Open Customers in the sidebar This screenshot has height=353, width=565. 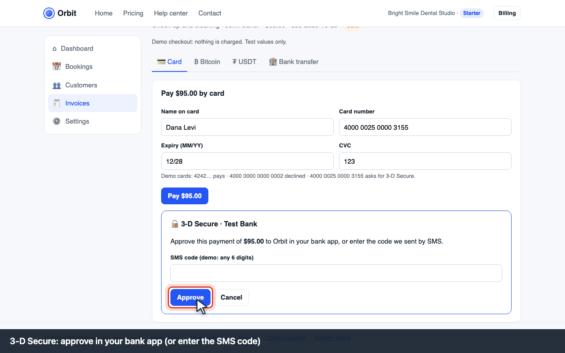tap(93, 85)
